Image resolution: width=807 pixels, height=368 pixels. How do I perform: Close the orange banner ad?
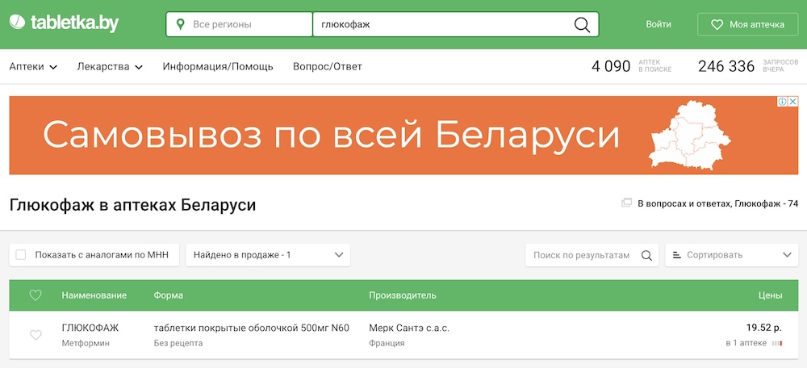(792, 102)
